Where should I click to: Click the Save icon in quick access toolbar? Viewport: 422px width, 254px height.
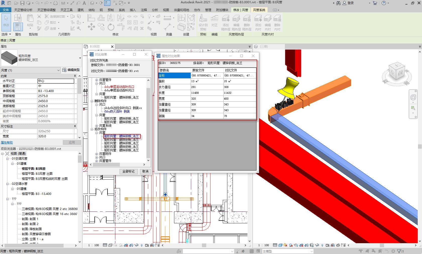tap(22, 3)
